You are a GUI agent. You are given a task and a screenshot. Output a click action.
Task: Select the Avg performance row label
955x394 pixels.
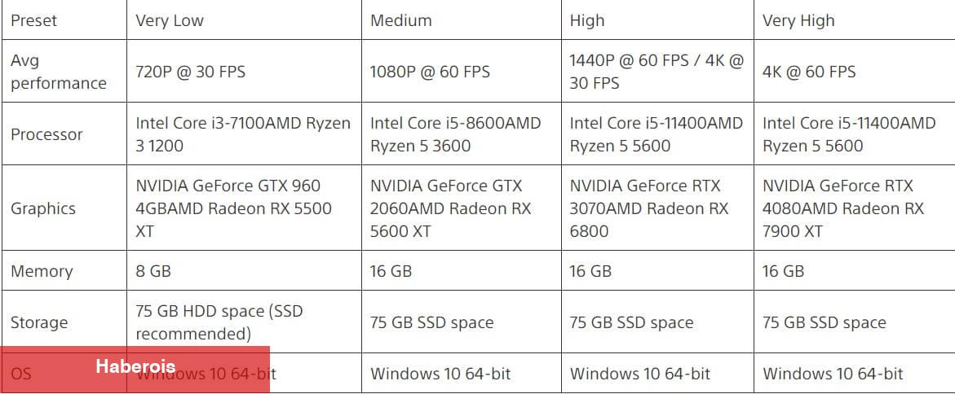click(x=64, y=71)
